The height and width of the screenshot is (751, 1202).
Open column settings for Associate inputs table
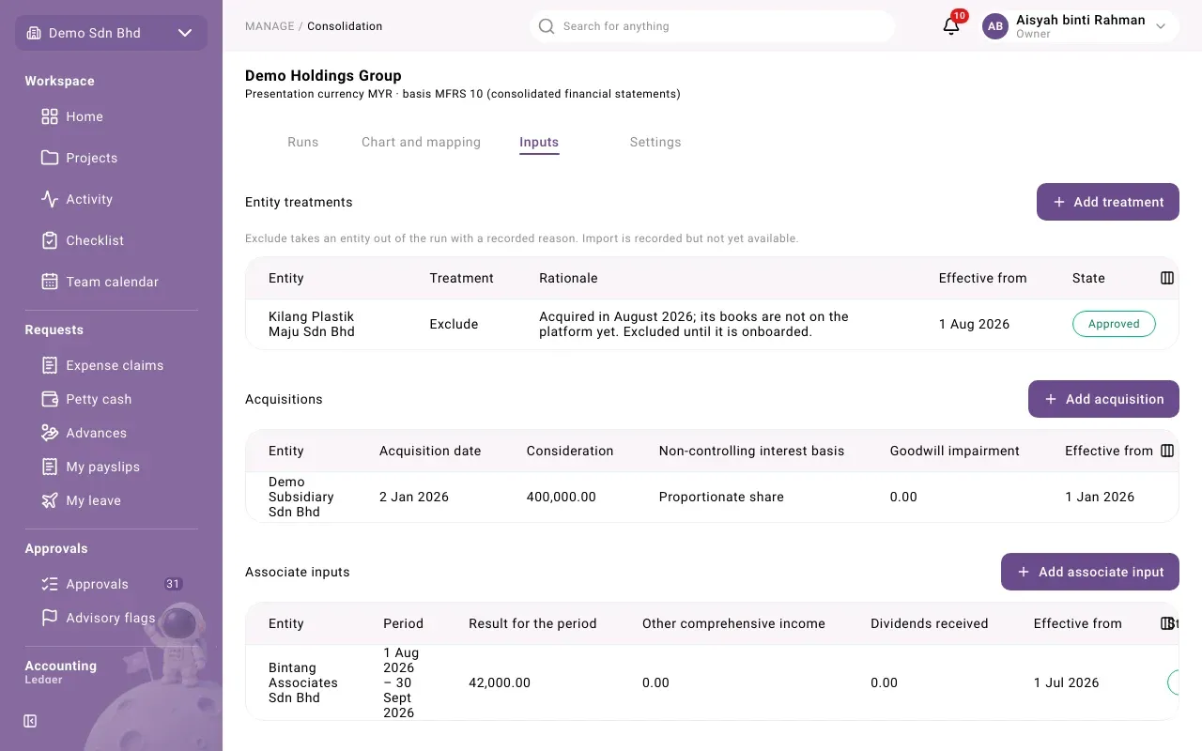point(1166,623)
